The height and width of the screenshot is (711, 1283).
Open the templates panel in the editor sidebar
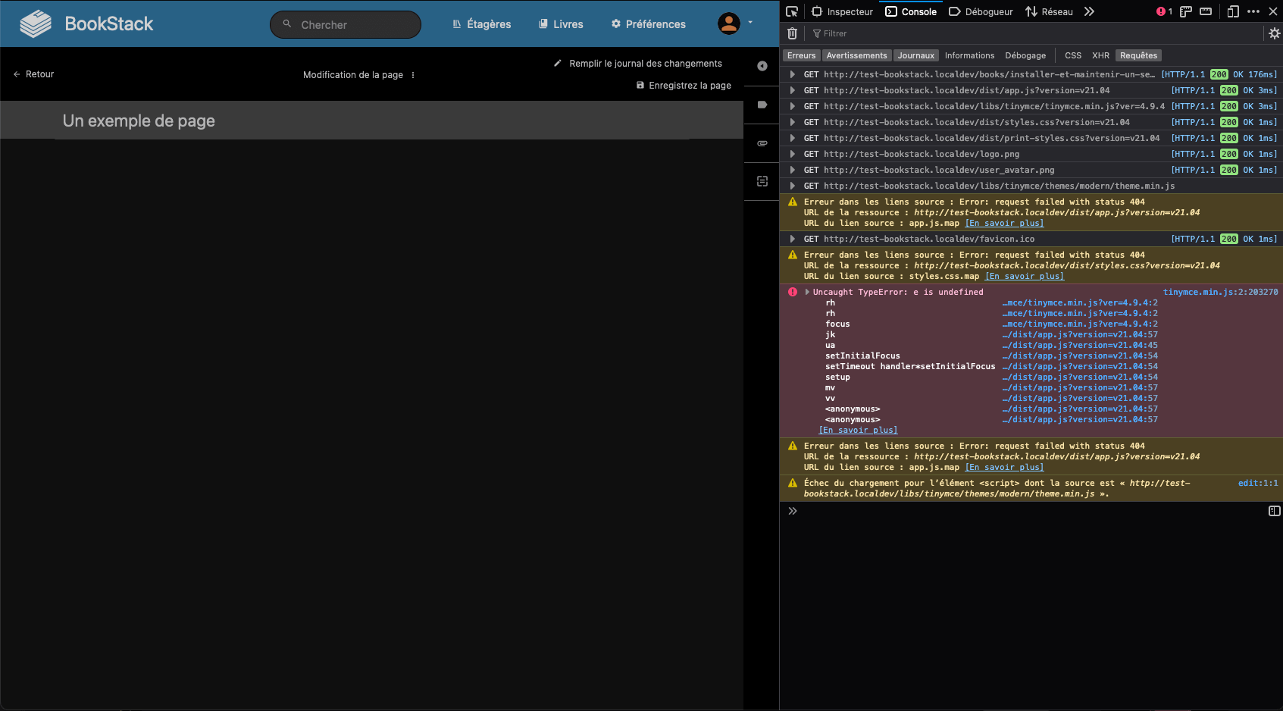(x=762, y=180)
